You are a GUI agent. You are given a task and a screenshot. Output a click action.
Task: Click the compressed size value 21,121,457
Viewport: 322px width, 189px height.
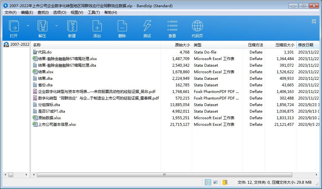pos(284,124)
